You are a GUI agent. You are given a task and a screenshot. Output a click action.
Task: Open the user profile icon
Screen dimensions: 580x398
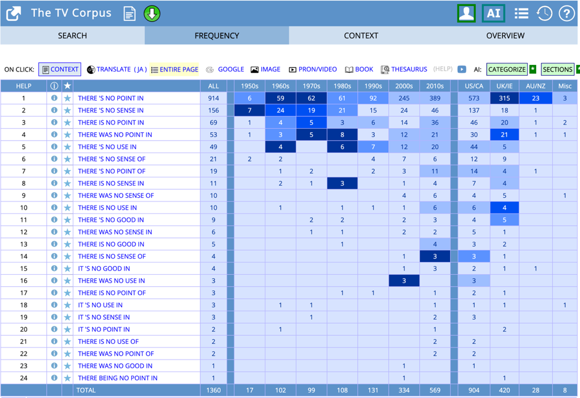coord(466,13)
